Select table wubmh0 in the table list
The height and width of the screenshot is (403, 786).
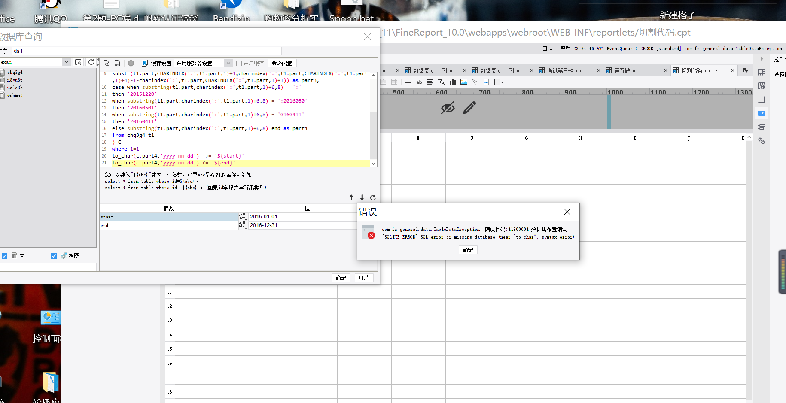15,95
